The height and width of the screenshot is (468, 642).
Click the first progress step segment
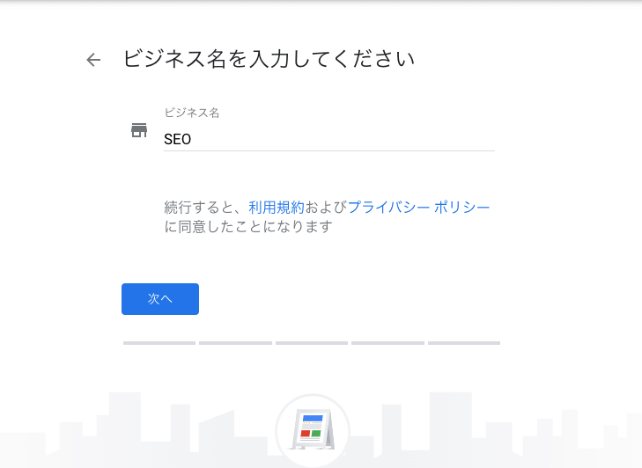159,343
